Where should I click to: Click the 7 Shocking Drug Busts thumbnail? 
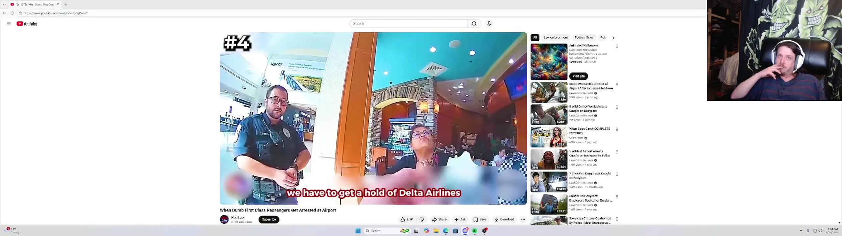(549, 182)
